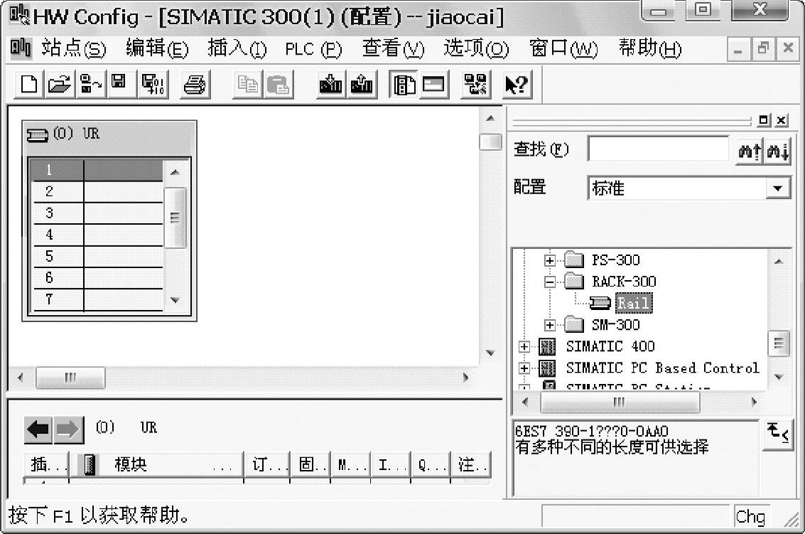The width and height of the screenshot is (805, 534).
Task: Search downward in catalog icon
Action: (777, 151)
